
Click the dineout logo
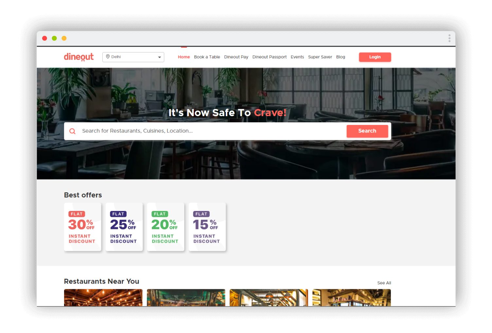pos(79,57)
